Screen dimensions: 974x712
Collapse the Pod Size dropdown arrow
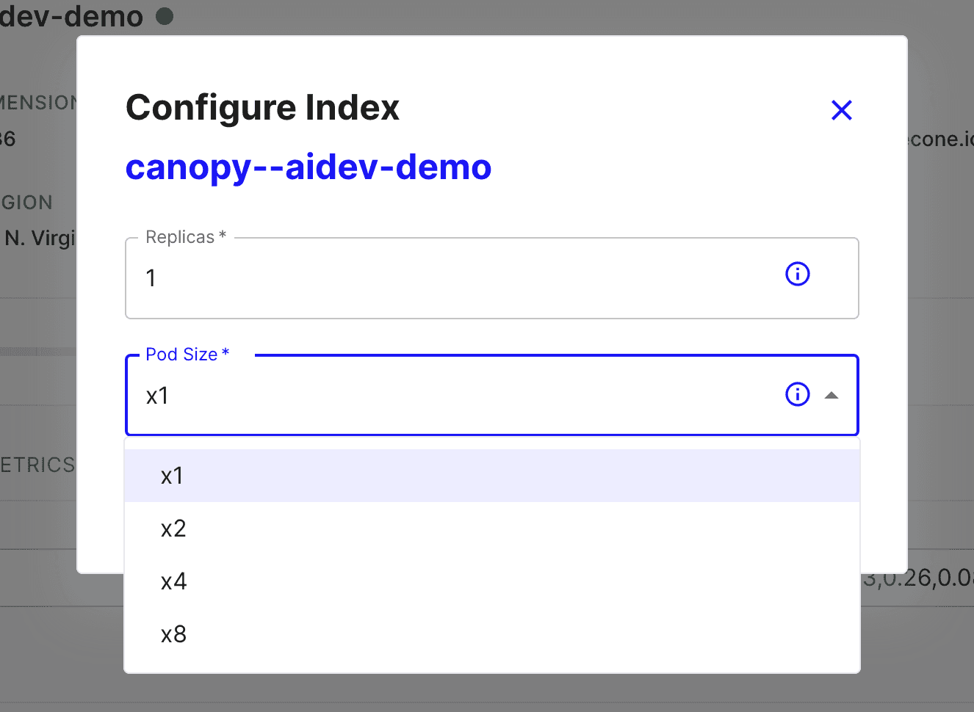(x=831, y=396)
